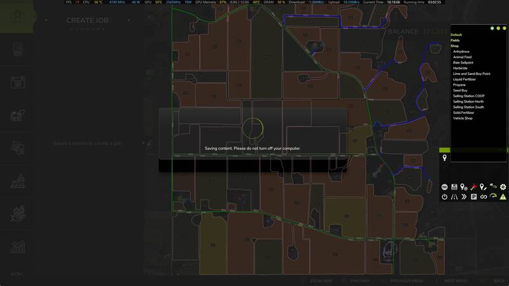Click map marker with target icon
This screenshot has height=286, width=509.
(x=464, y=187)
